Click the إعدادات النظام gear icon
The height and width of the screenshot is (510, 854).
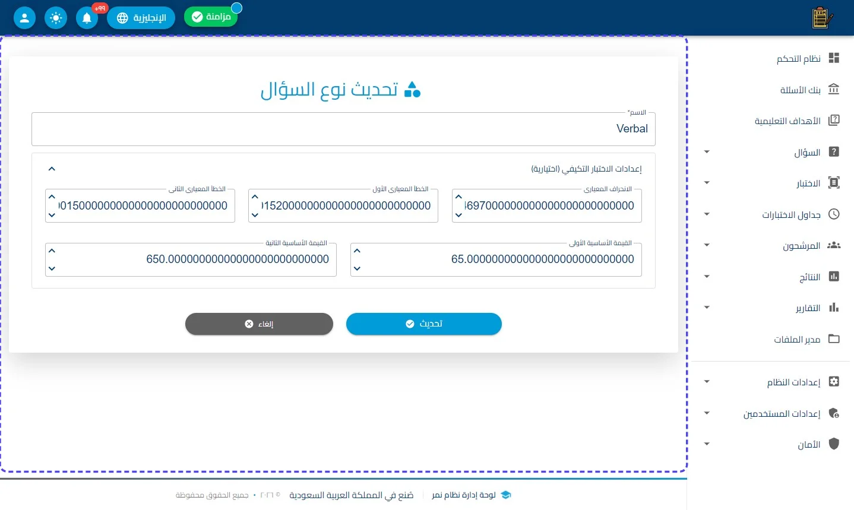point(834,382)
